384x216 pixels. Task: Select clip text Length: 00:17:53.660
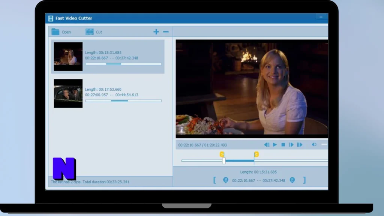(103, 89)
